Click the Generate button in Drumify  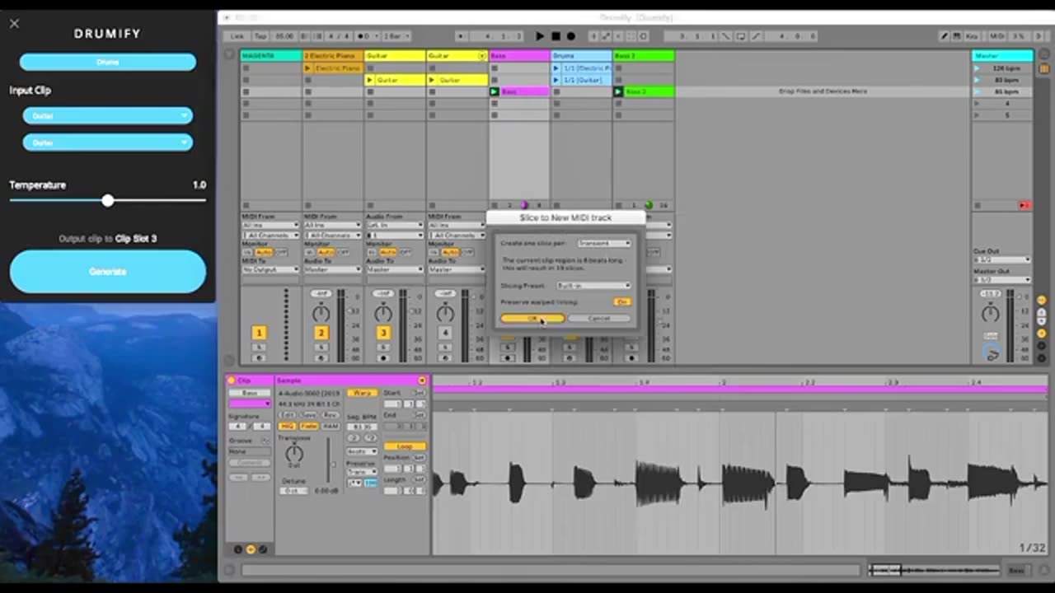tap(107, 272)
